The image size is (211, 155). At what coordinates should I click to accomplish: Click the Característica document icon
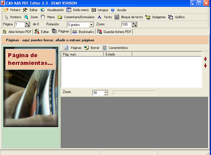click(x=104, y=48)
